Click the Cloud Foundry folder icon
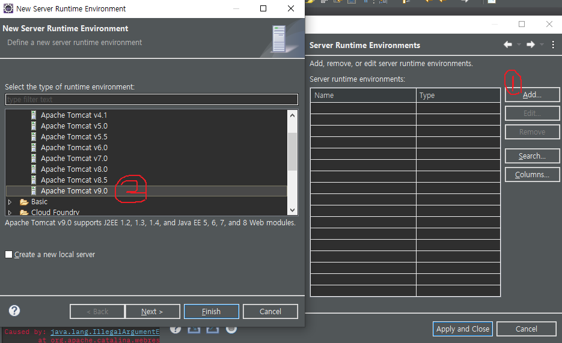 click(24, 212)
